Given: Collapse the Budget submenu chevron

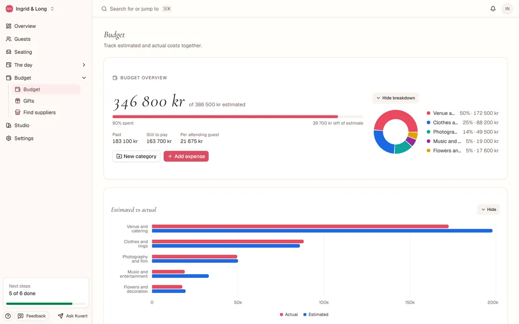Looking at the screenshot, I should (x=84, y=78).
